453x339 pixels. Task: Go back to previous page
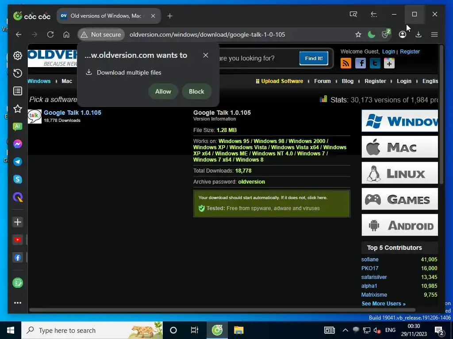point(19,34)
